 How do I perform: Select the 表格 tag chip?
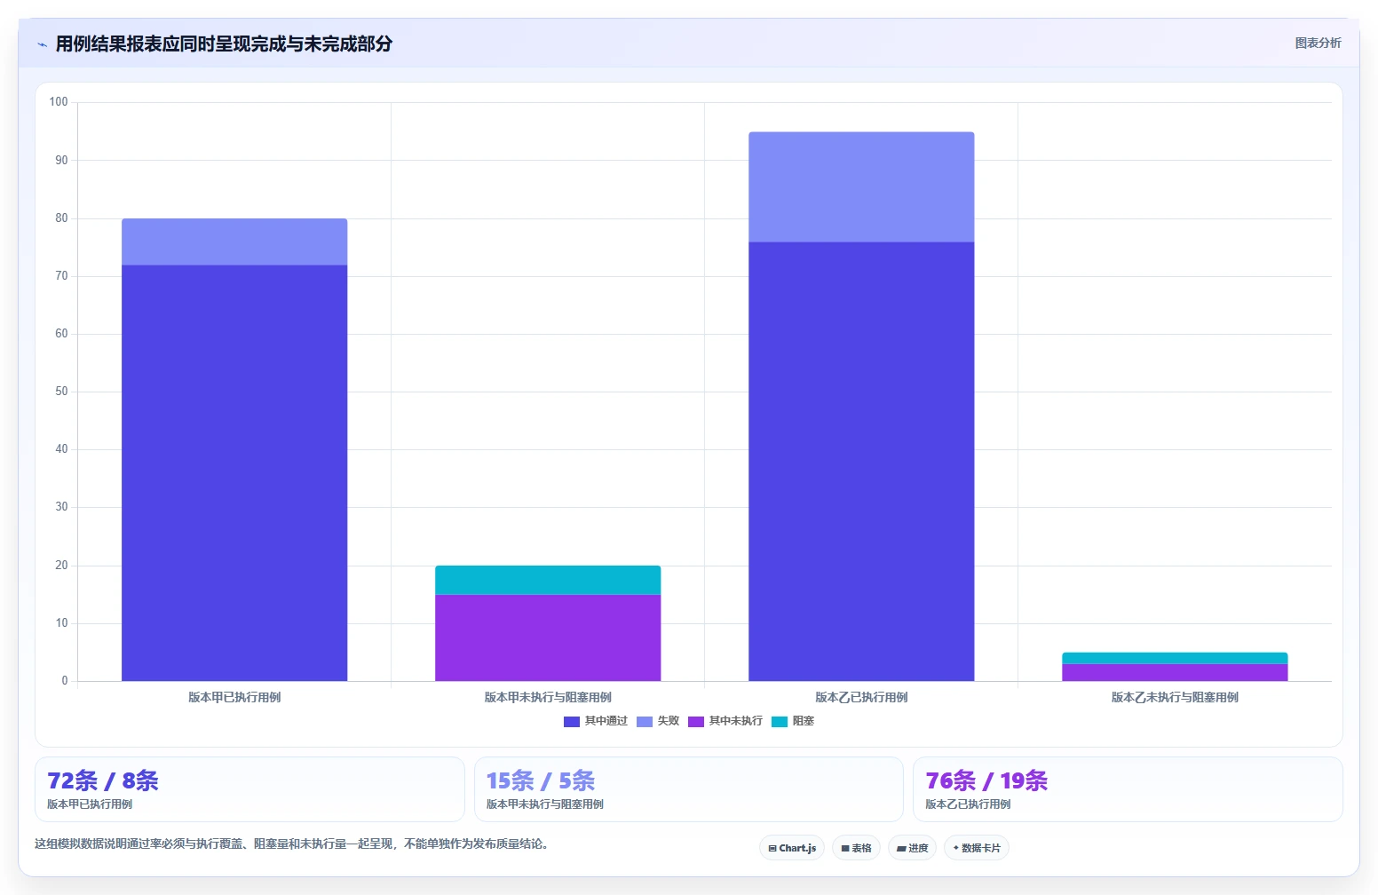coord(857,848)
